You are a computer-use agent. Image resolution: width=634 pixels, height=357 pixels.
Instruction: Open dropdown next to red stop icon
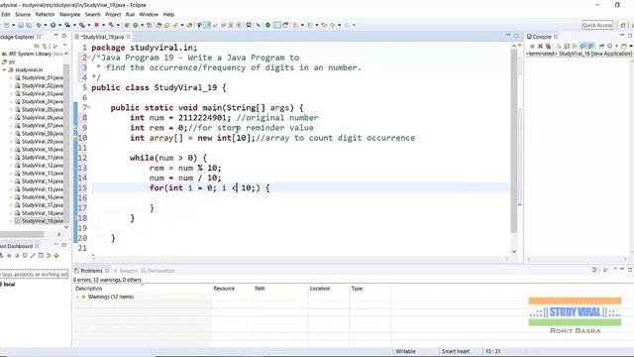point(103,25)
